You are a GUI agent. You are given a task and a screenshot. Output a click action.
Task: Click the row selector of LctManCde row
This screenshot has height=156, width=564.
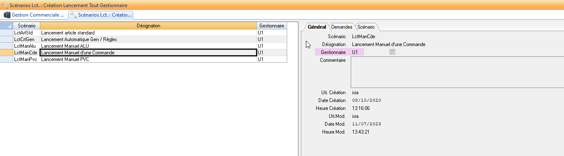(x=6, y=53)
